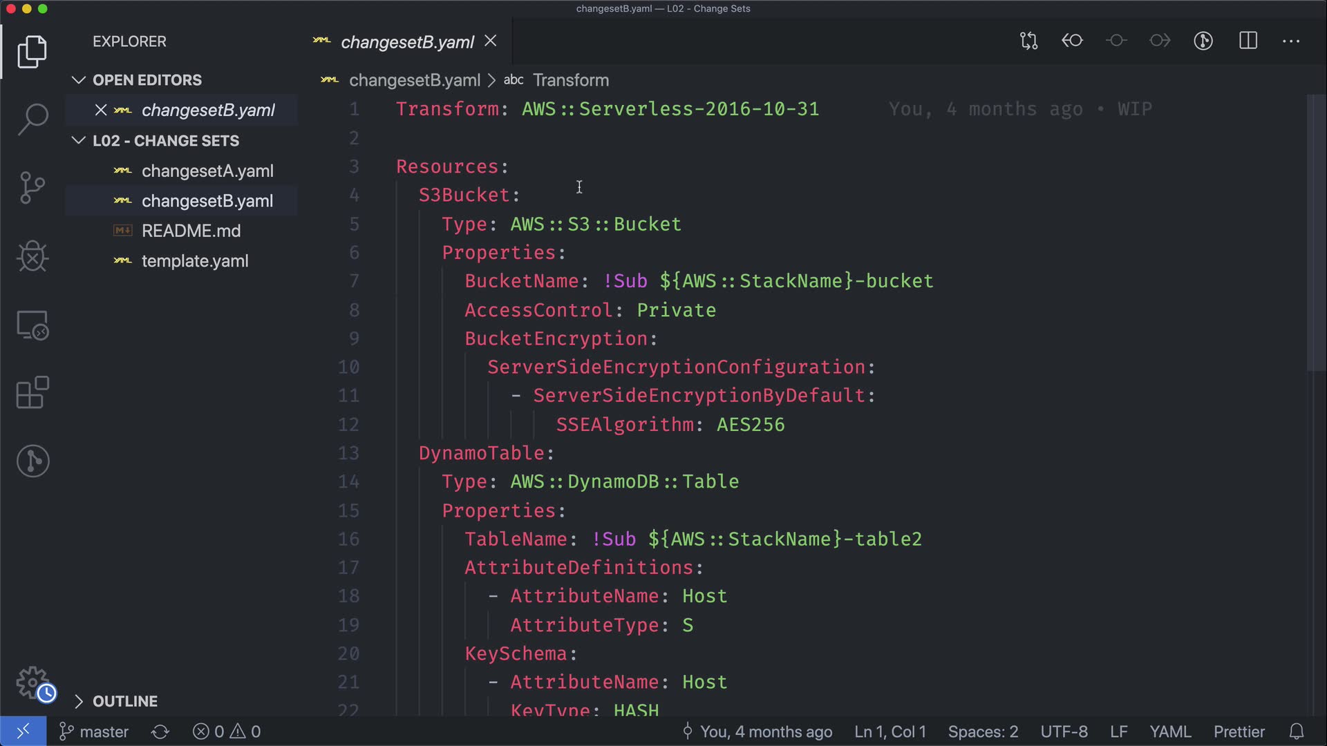Open the Extensions view
Image resolution: width=1327 pixels, height=746 pixels.
point(32,393)
